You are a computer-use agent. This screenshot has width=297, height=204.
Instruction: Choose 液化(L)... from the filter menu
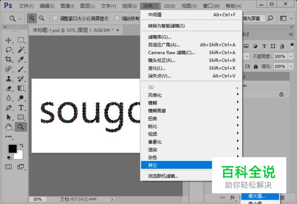pos(191,68)
